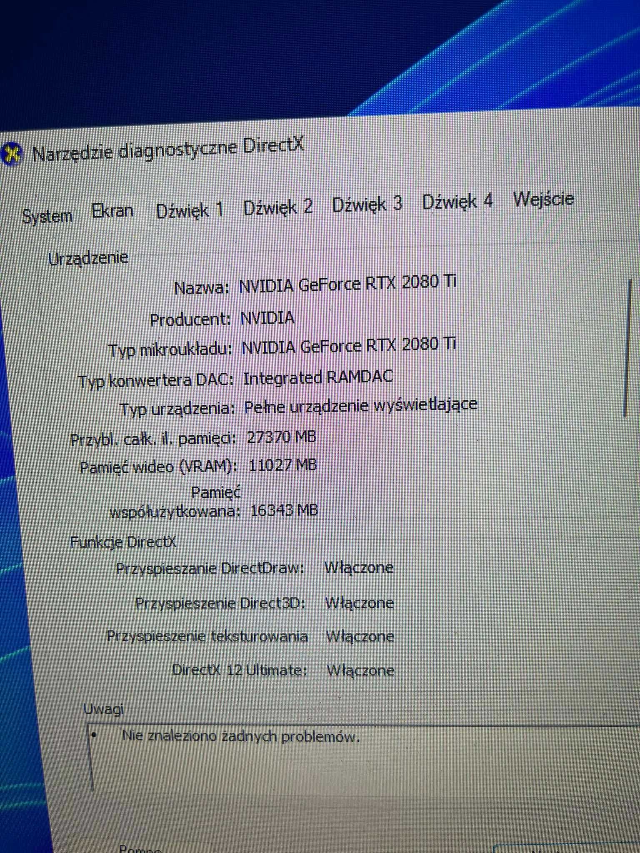Click the shared memory value 16343 MB
Image resolution: width=640 pixels, height=853 pixels.
point(284,510)
